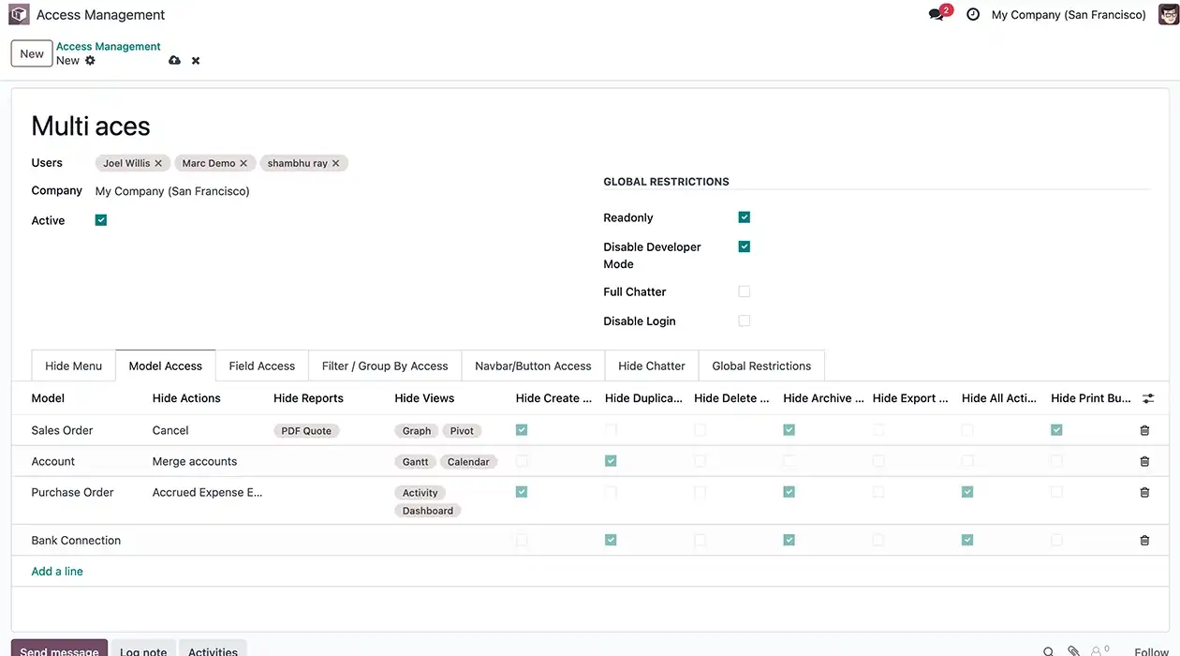Image resolution: width=1180 pixels, height=656 pixels.
Task: Open the search magnifier in the chatter bar
Action: (1046, 650)
